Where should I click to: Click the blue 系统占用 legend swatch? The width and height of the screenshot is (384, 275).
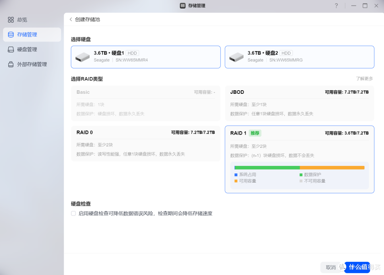236,175
